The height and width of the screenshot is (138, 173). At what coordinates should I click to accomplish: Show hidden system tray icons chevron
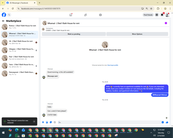click(x=151, y=133)
